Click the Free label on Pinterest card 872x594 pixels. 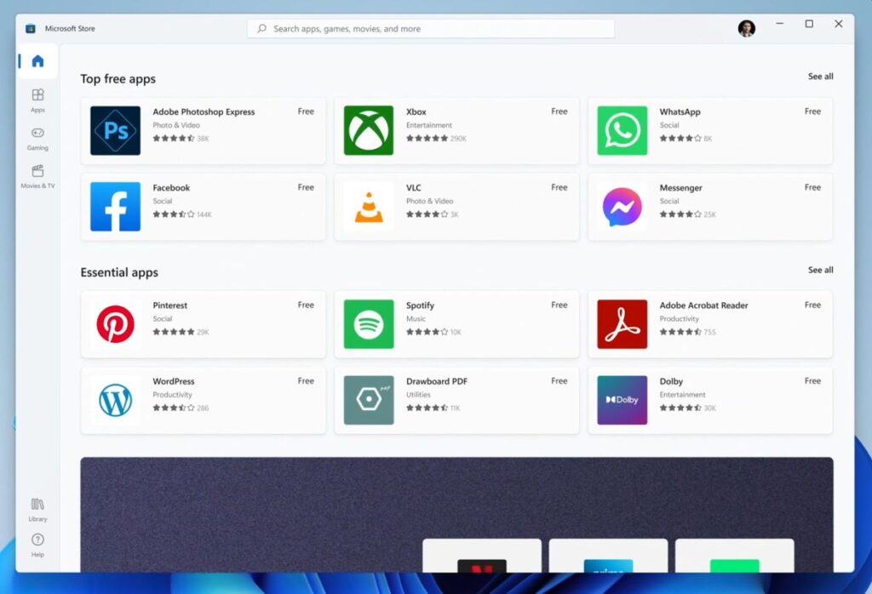tap(306, 305)
